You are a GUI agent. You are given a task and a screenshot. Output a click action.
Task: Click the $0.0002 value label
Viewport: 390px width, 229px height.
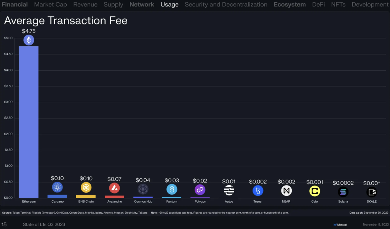point(343,183)
